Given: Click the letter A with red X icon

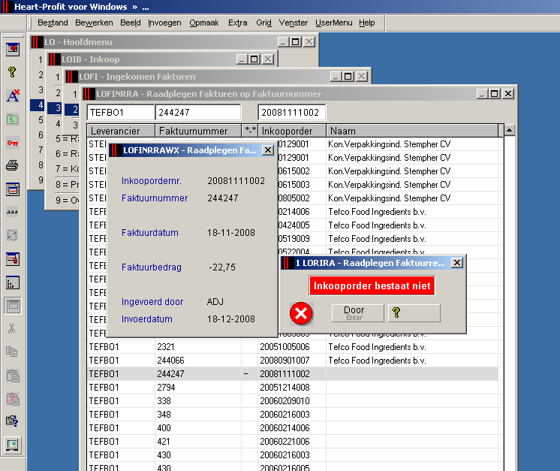Looking at the screenshot, I should coord(13,95).
